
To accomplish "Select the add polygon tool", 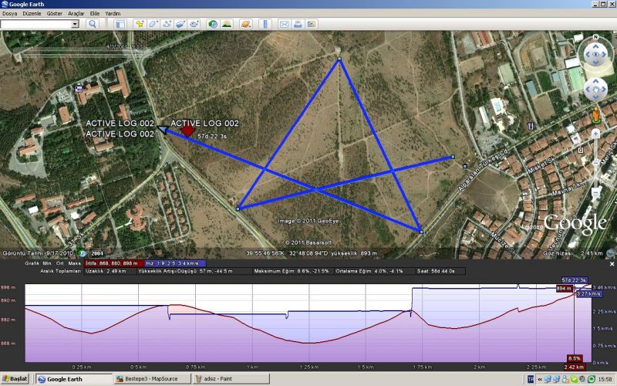I will click(x=153, y=24).
